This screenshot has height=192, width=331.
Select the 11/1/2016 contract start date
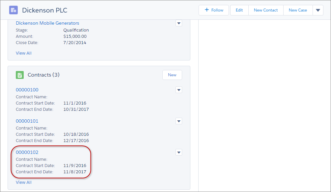(75, 103)
